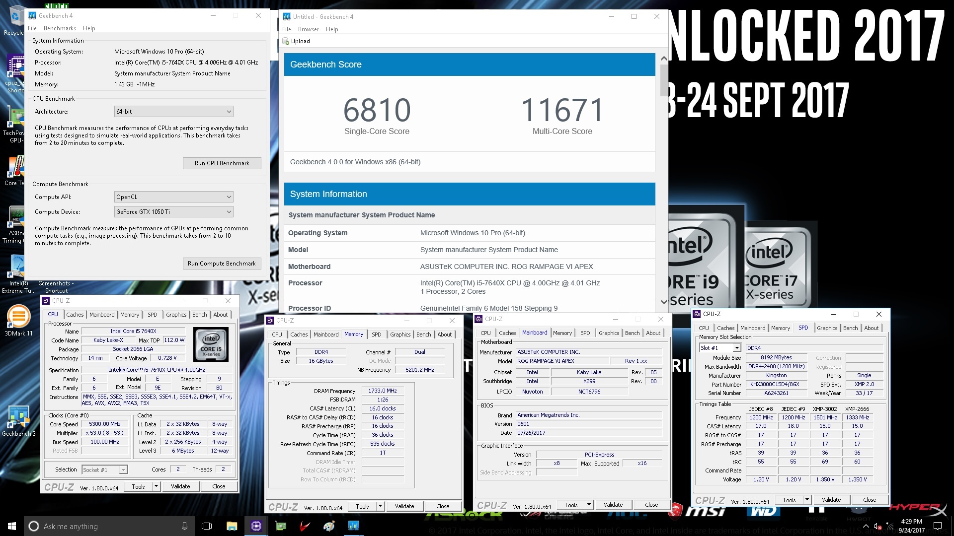Open the Paint palette icon in the taskbar
Image resolution: width=954 pixels, height=536 pixels.
tap(329, 526)
